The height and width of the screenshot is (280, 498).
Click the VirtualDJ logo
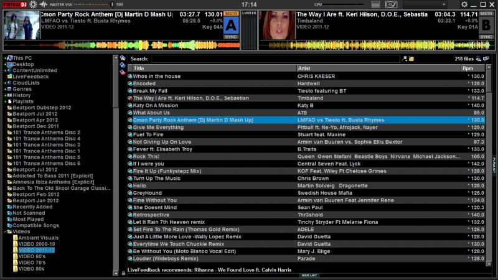[x=14, y=4]
